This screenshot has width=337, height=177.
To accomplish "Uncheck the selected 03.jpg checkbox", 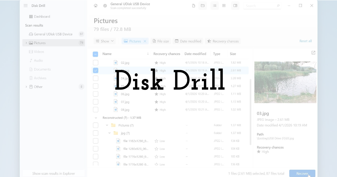I will click(x=95, y=70).
